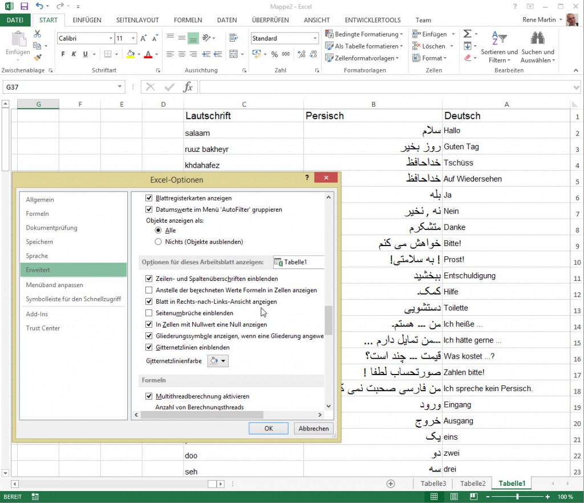Toggle Datumswerte im Menü AutoFilter gruppieren
584x503 pixels.
tap(149, 210)
